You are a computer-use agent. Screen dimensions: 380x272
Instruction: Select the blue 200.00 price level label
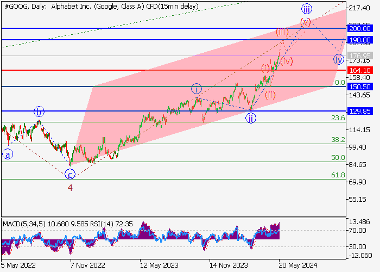(x=360, y=28)
